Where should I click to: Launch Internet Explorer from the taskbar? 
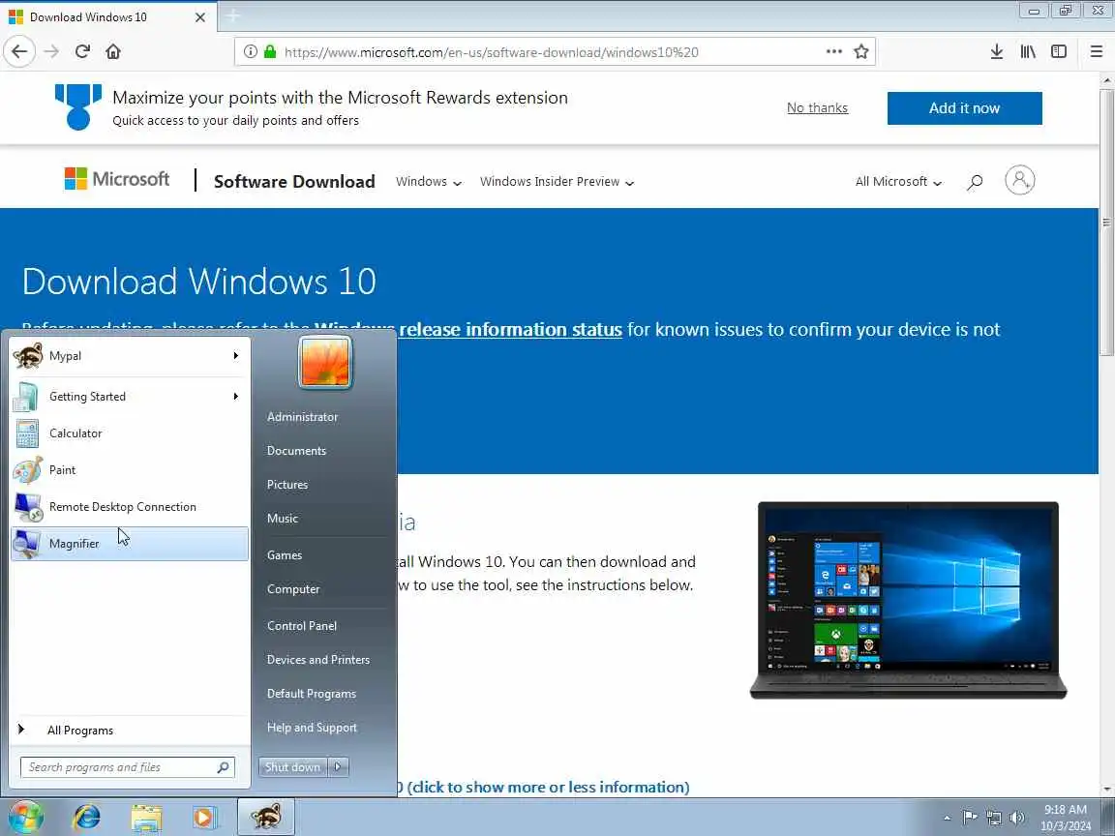tap(87, 818)
